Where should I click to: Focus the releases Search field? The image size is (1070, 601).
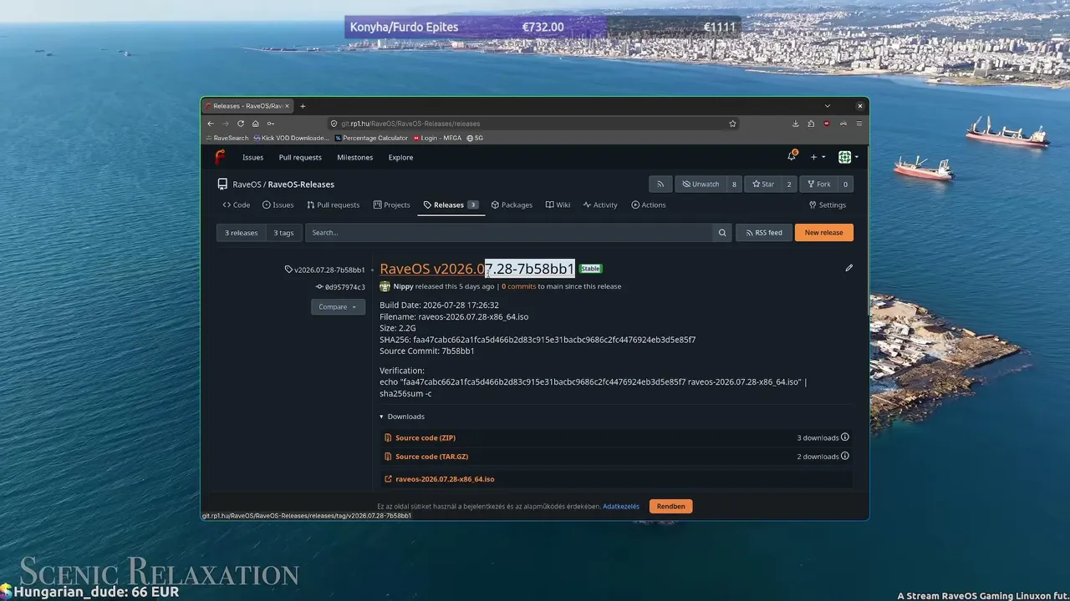pos(509,233)
